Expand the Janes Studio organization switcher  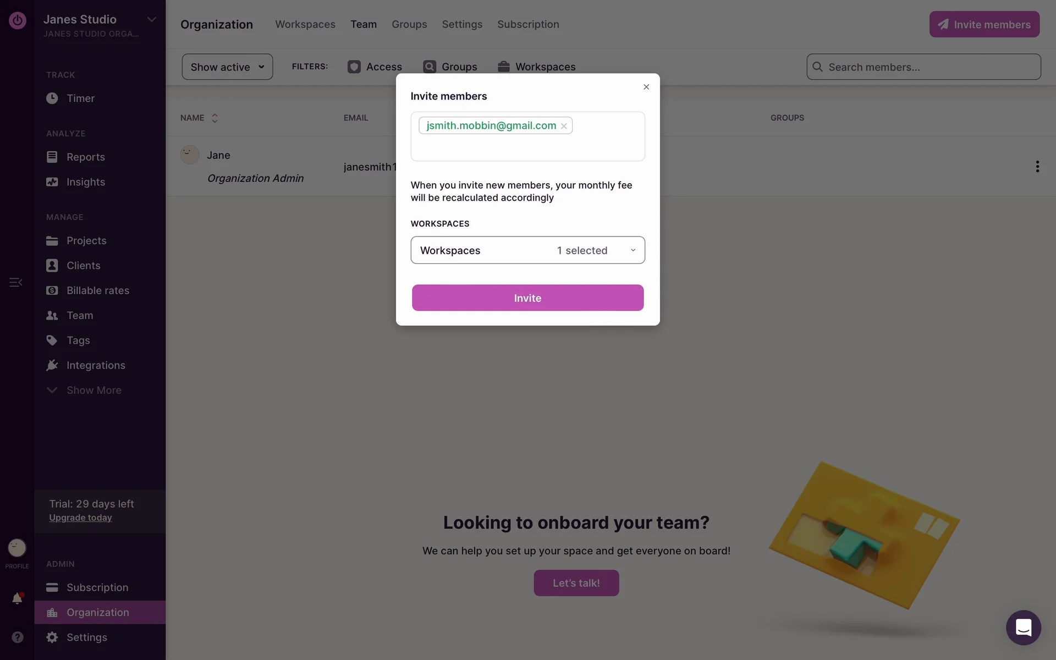(151, 20)
